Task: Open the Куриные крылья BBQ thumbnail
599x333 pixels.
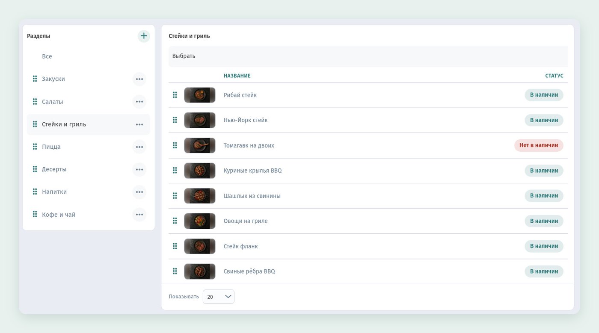Action: tap(200, 171)
